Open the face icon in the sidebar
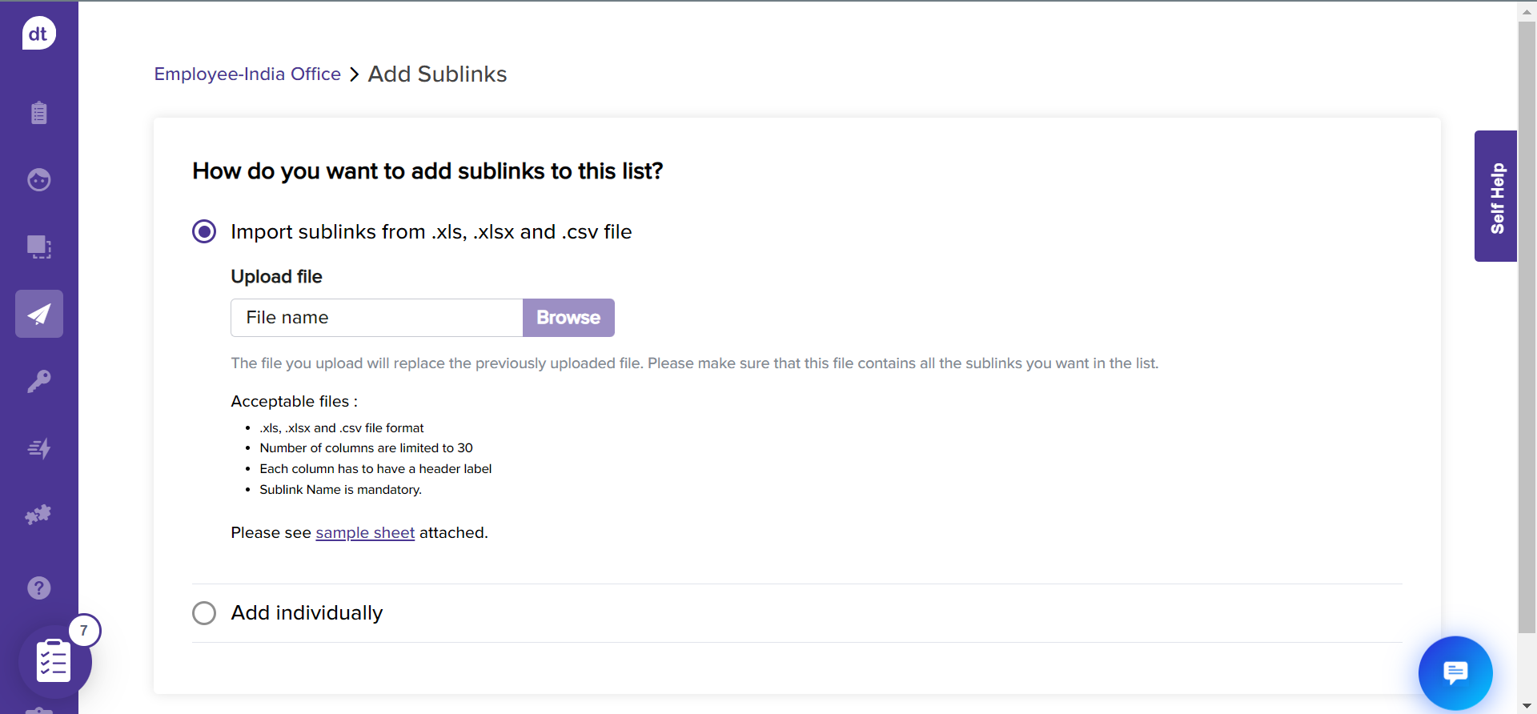Screen dimensions: 1537x714 (38, 180)
